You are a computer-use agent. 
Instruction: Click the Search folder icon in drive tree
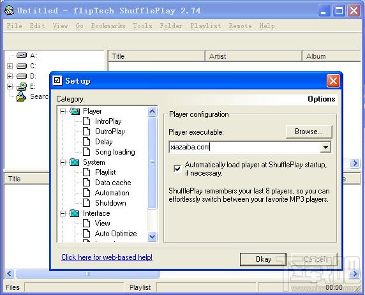(x=21, y=96)
